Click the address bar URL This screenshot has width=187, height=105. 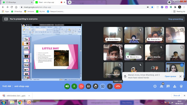tap(37, 7)
